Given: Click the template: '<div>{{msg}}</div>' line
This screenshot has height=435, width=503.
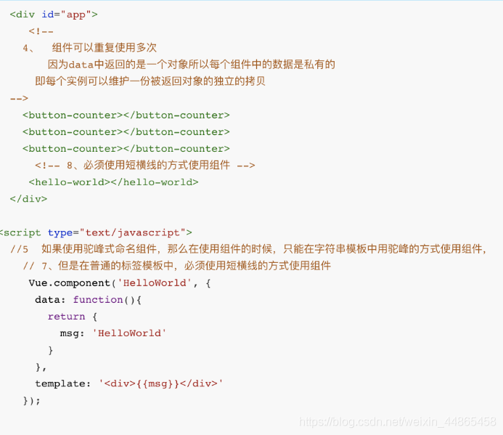Looking at the screenshot, I should click(129, 383).
